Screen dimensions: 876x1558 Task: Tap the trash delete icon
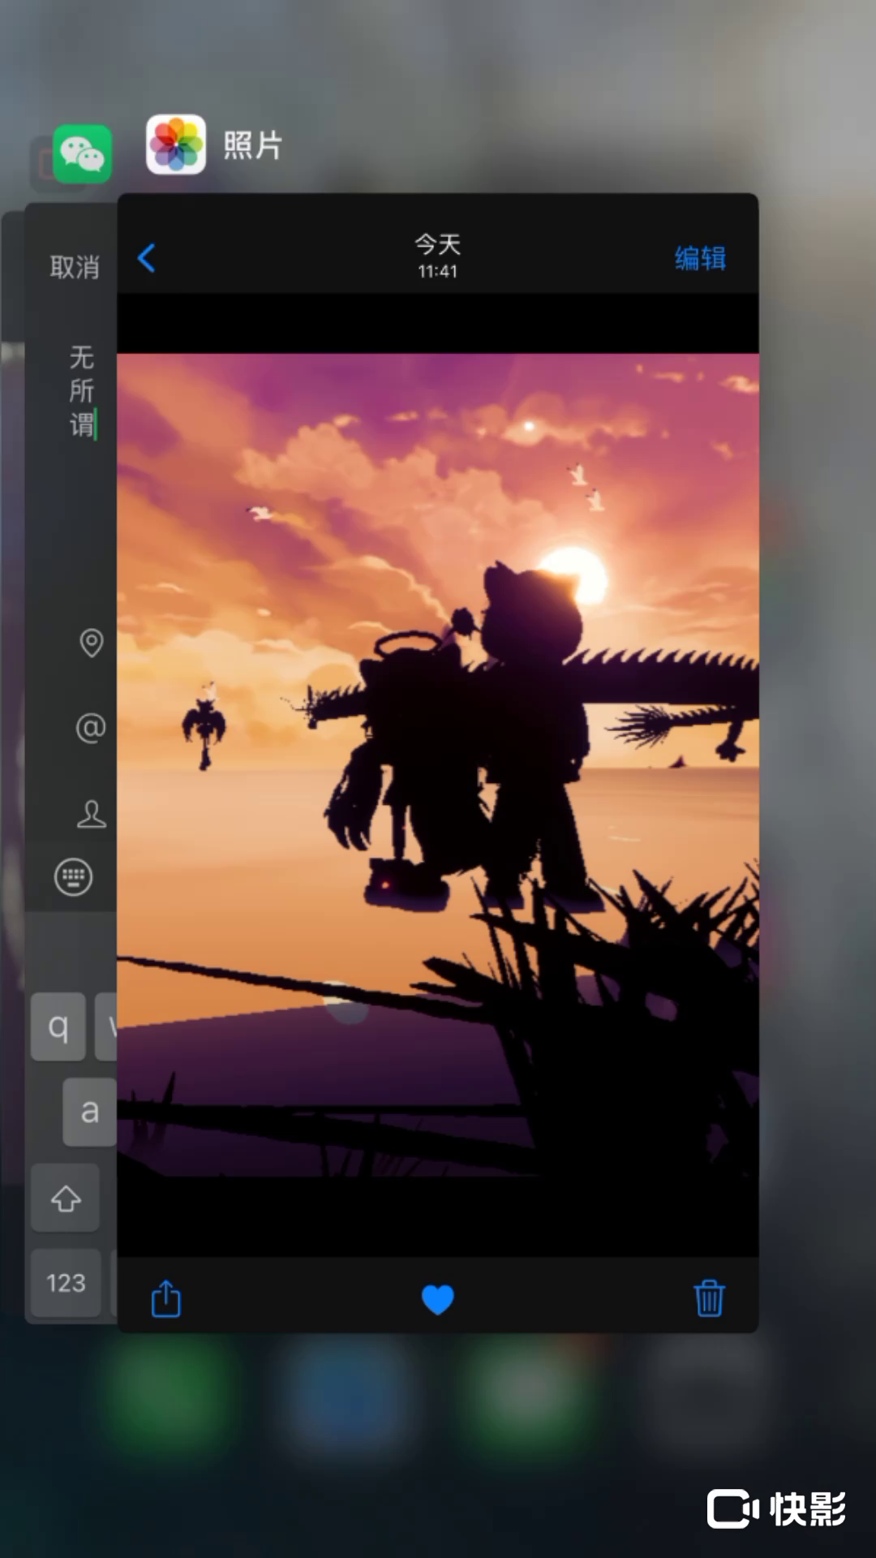tap(708, 1298)
